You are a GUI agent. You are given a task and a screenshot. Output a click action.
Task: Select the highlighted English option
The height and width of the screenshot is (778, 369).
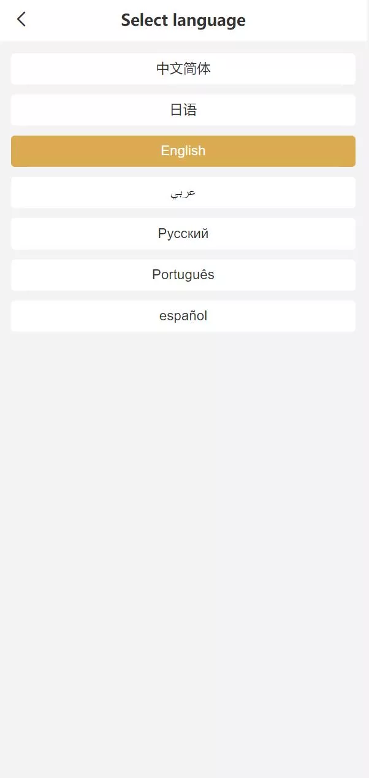(x=183, y=151)
